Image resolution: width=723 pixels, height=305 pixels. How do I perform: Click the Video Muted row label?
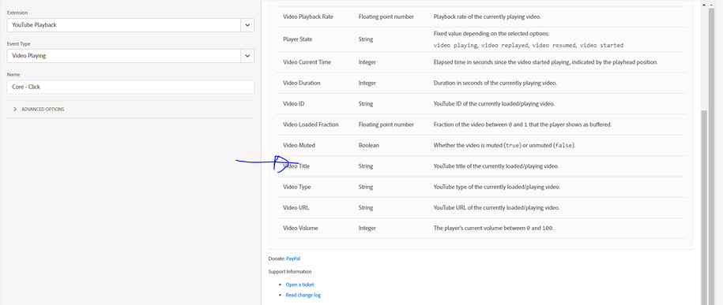pyautogui.click(x=299, y=145)
